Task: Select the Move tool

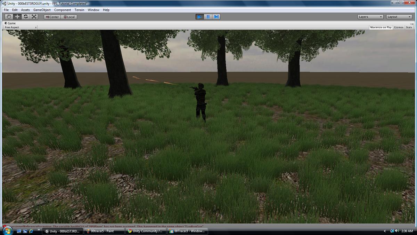Action: point(17,16)
